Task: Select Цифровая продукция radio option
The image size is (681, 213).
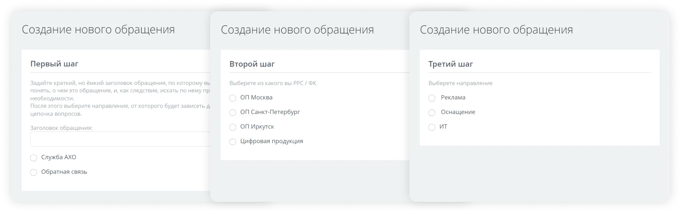Action: click(x=233, y=142)
